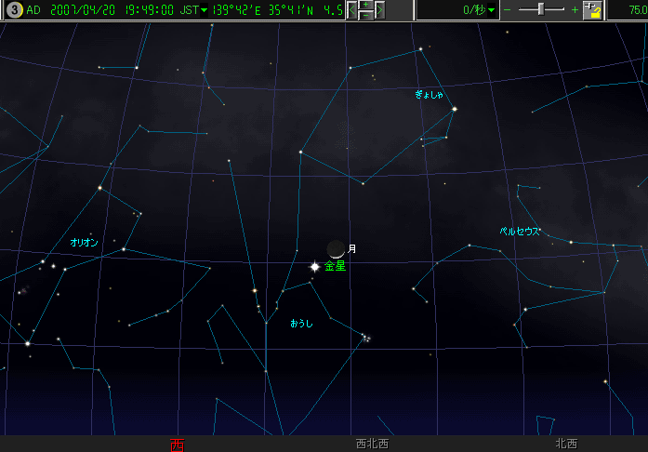Toggle the yellow lock icon
Image resolution: width=648 pixels, height=452 pixels.
click(x=592, y=10)
